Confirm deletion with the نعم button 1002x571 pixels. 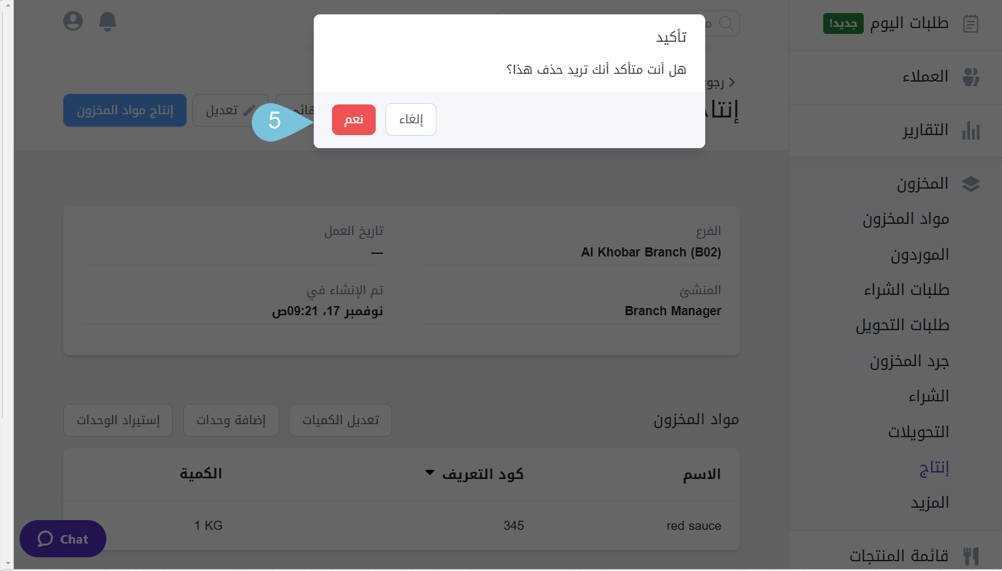[354, 119]
